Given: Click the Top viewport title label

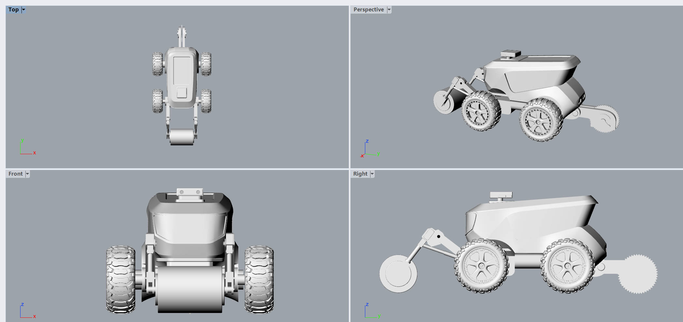Looking at the screenshot, I should coord(14,10).
